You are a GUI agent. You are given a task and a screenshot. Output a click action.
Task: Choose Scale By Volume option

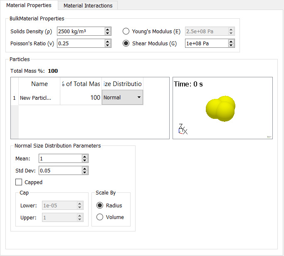point(100,217)
